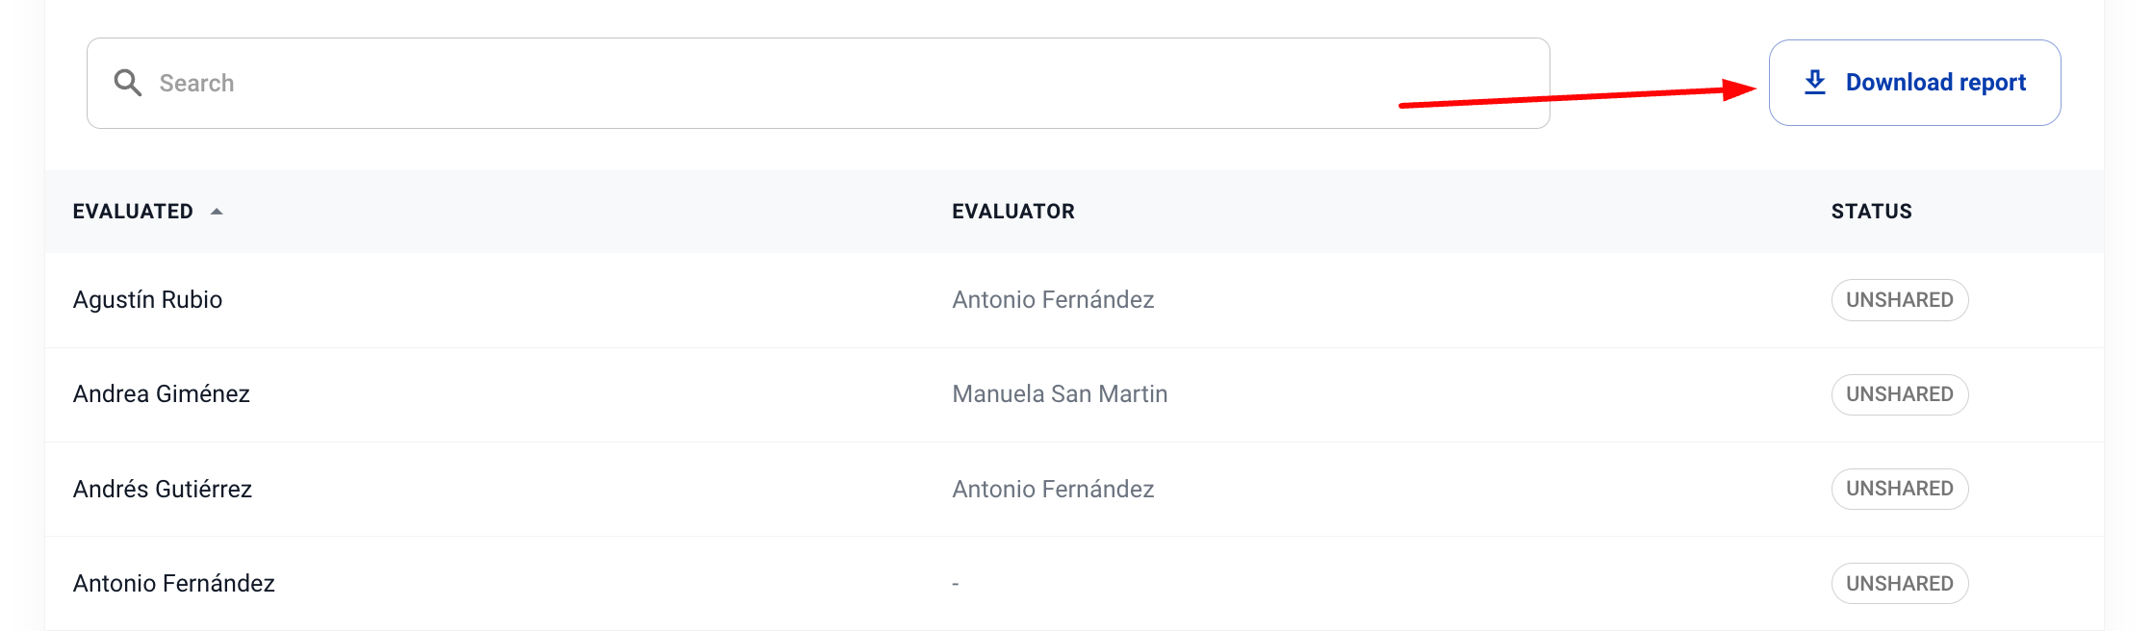Click Unshared badge for Agustín Rubio
Viewport: 2152px width, 631px height.
1899,300
